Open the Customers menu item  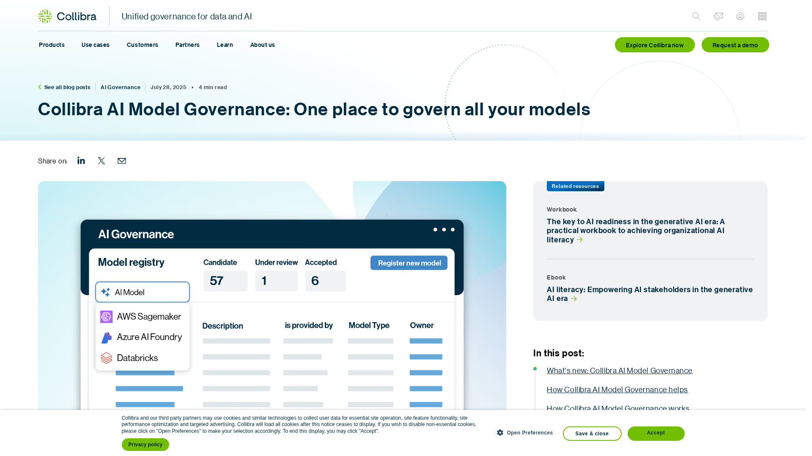143,45
